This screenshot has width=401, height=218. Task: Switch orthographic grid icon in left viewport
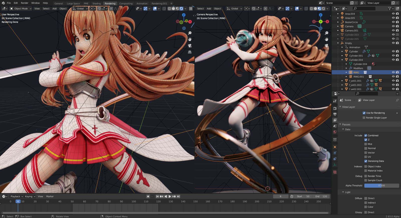click(x=190, y=52)
